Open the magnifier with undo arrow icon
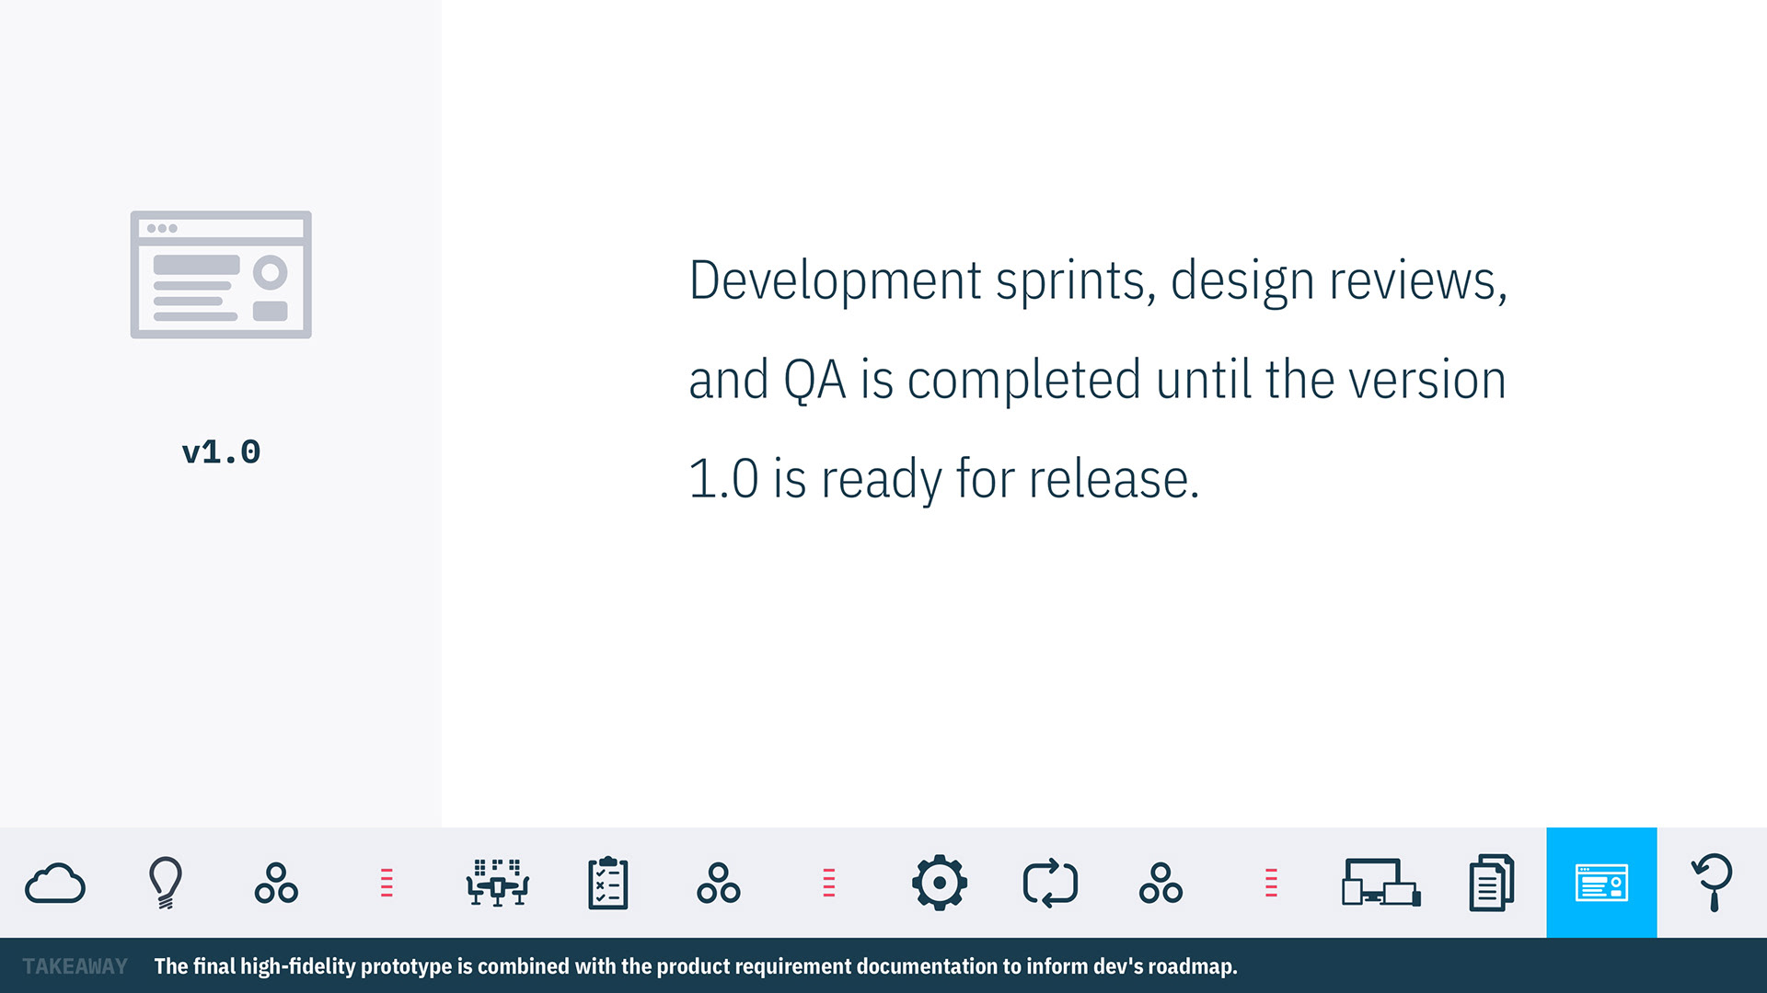Viewport: 1767px width, 993px height. point(1712,883)
